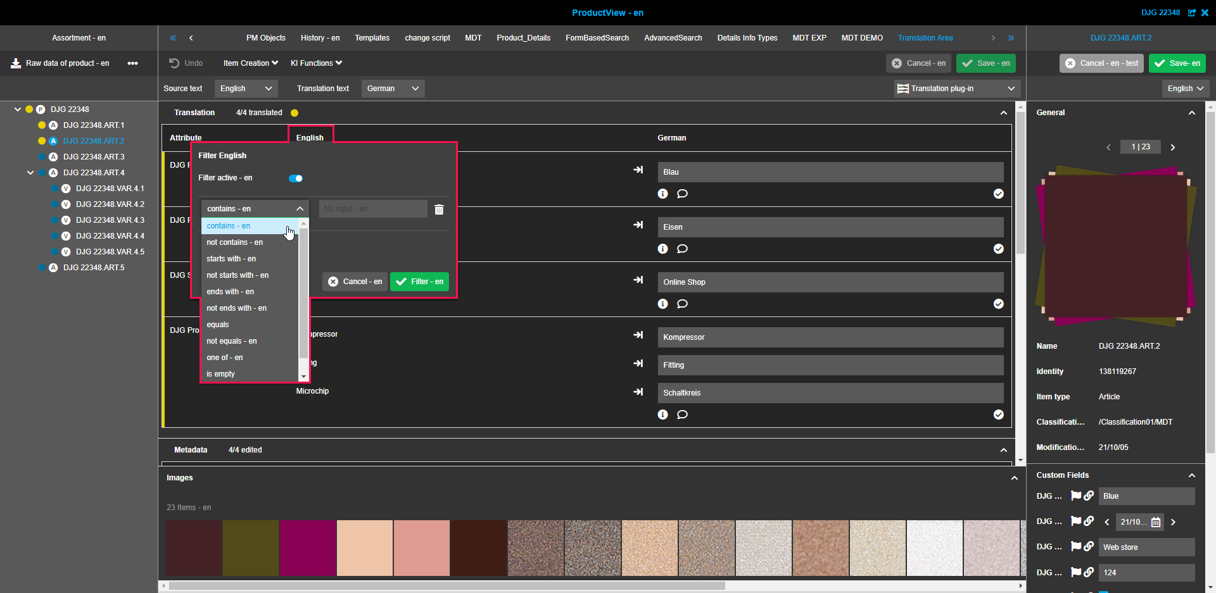
Task: Toggle the approved checkmark for Blau row
Action: pyautogui.click(x=998, y=194)
